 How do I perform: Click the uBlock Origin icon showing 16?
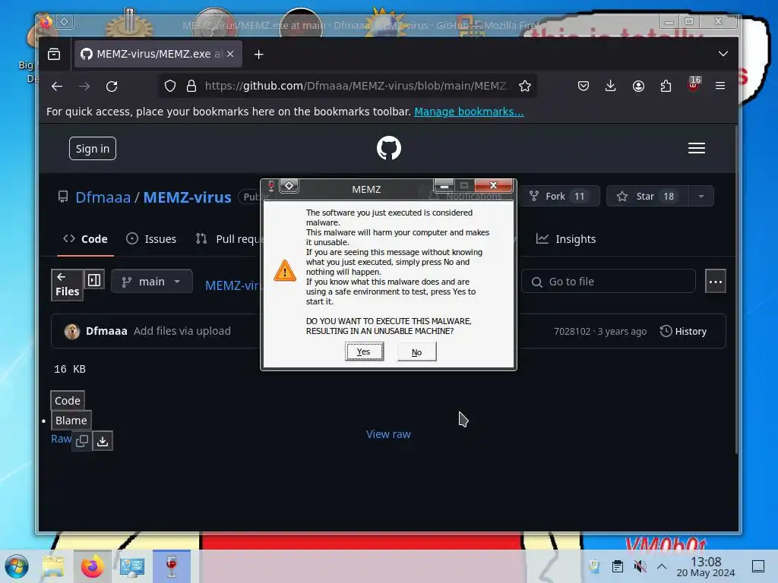694,84
